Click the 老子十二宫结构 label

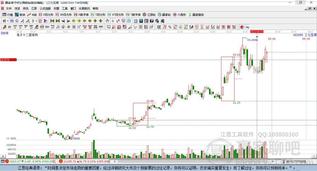(27, 35)
